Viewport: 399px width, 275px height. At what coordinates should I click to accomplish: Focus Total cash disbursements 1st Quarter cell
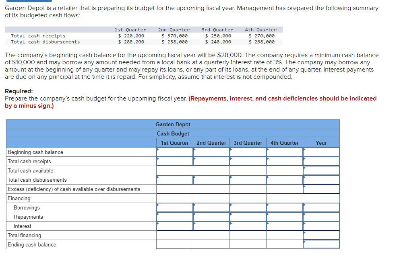click(x=175, y=180)
